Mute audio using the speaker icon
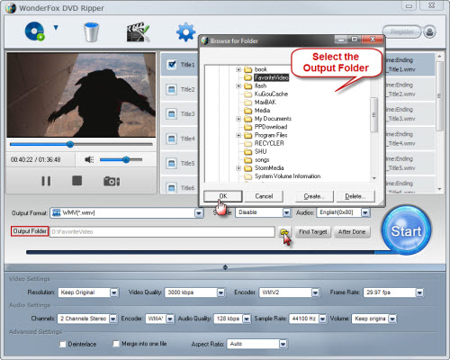Image resolution: width=450 pixels, height=360 pixels. [x=89, y=159]
